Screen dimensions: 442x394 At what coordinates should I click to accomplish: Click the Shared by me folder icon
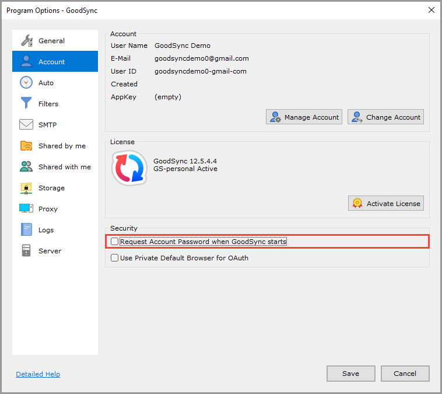26,145
